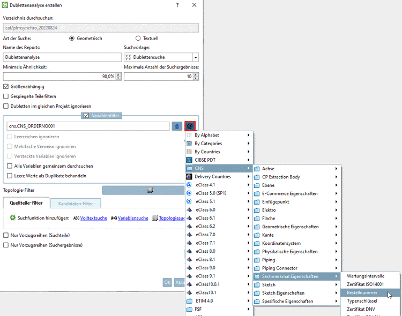The height and width of the screenshot is (316, 402).
Task: Enable Nur Vorzugsreihen (Suchergebnisse) checkbox
Action: click(x=6, y=245)
